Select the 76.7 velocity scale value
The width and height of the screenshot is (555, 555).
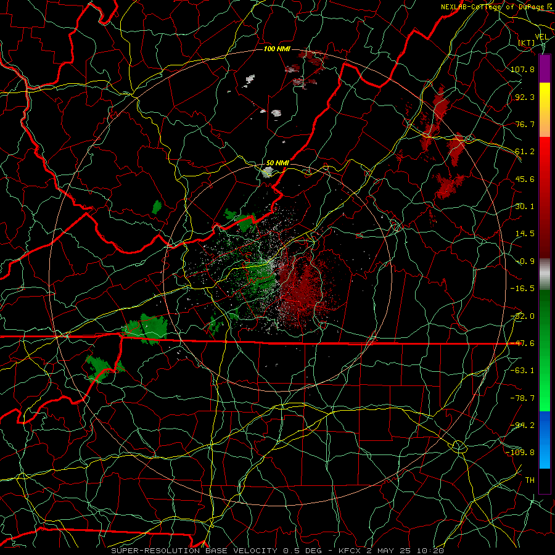point(525,124)
